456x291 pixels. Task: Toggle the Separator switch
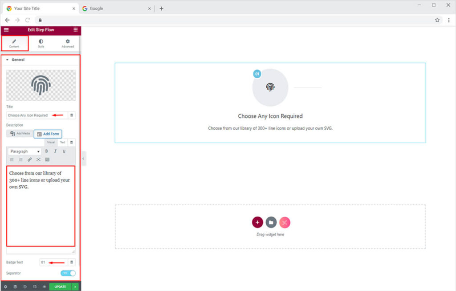(68, 273)
